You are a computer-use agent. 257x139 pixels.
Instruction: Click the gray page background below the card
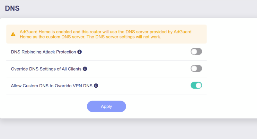tap(128, 129)
